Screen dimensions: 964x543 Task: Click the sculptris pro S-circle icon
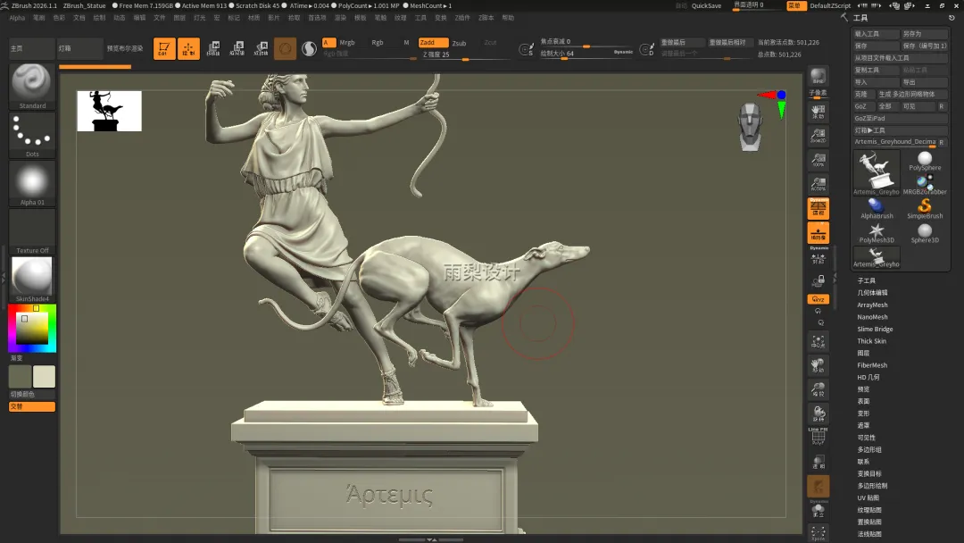309,48
